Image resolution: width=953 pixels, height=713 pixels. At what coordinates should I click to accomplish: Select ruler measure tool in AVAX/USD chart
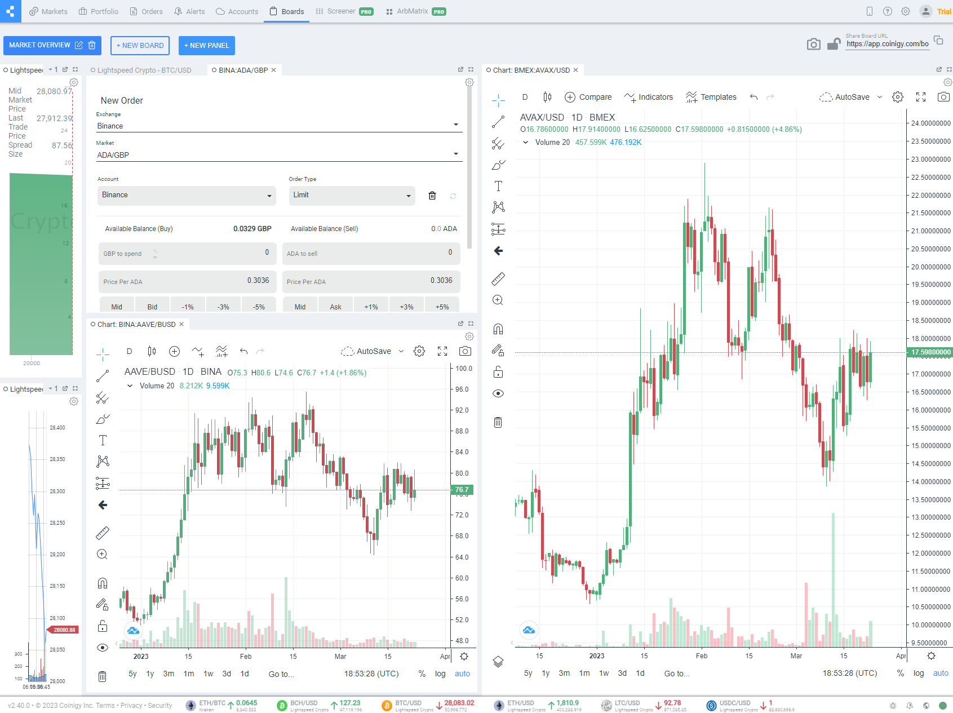(498, 278)
